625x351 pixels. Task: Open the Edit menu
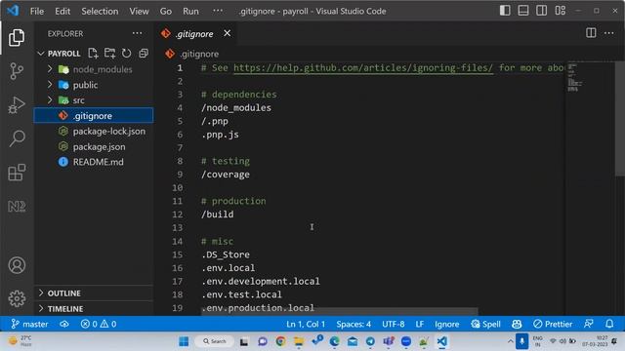pyautogui.click(x=62, y=11)
